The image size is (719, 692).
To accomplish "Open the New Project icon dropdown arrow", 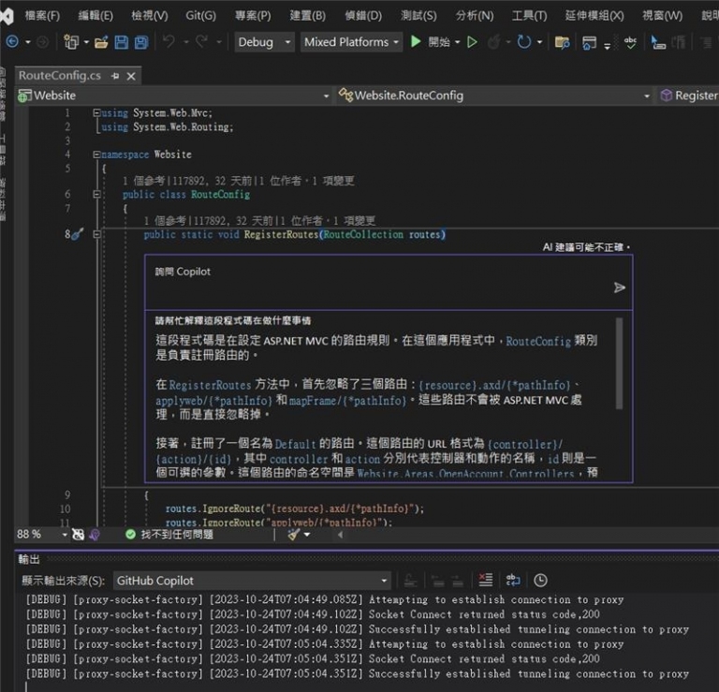I will click(x=86, y=42).
